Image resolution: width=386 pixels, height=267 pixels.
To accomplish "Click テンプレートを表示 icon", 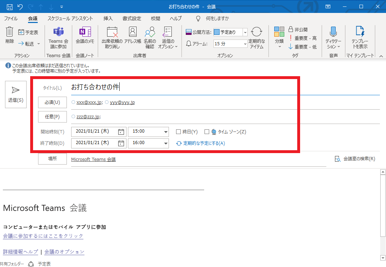I will tap(360, 32).
